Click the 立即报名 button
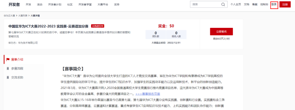 [222, 32]
